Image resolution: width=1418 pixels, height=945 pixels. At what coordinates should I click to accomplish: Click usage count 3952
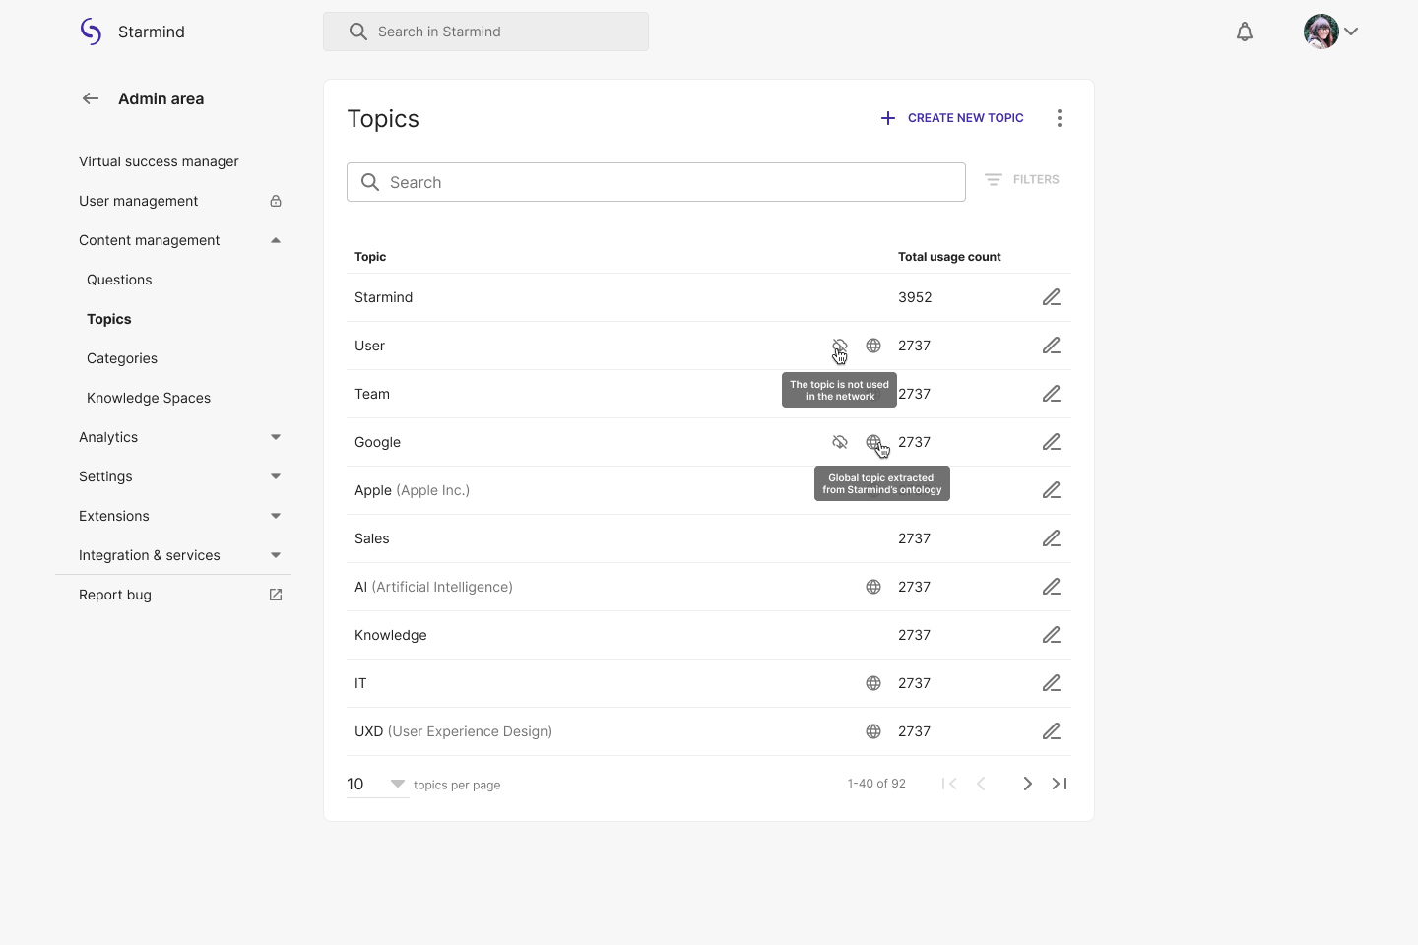(x=915, y=297)
